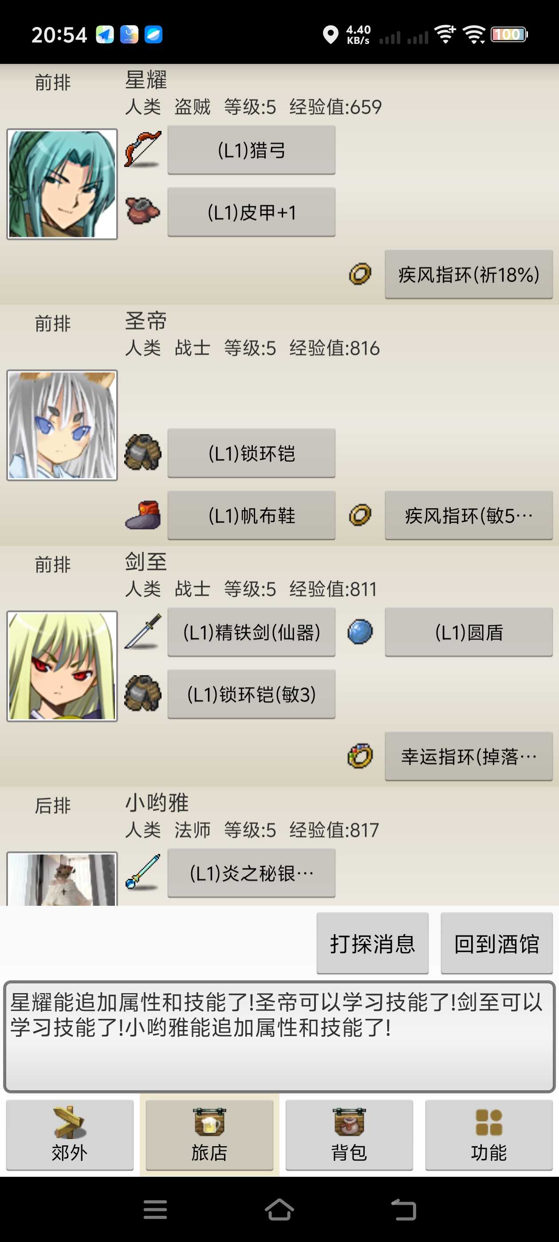This screenshot has height=1242, width=559.
Task: Tap 剑至's red-eyed portrait
Action: tap(62, 666)
